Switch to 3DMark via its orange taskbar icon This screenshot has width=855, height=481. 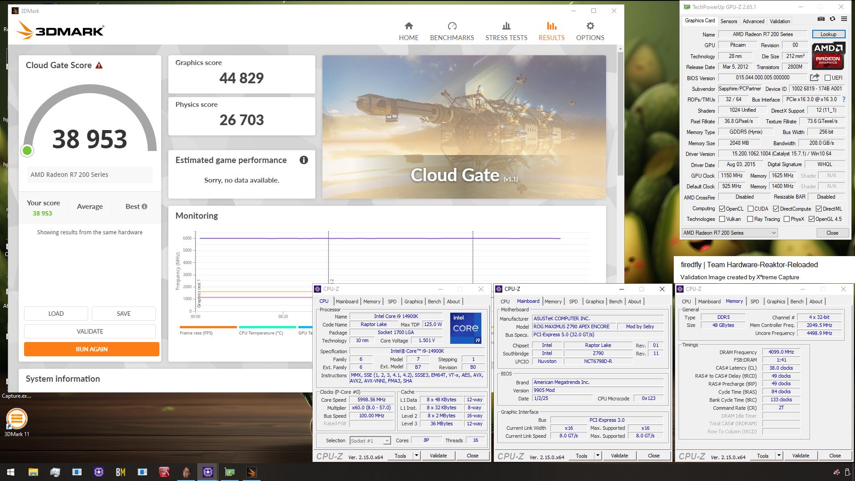tap(252, 472)
